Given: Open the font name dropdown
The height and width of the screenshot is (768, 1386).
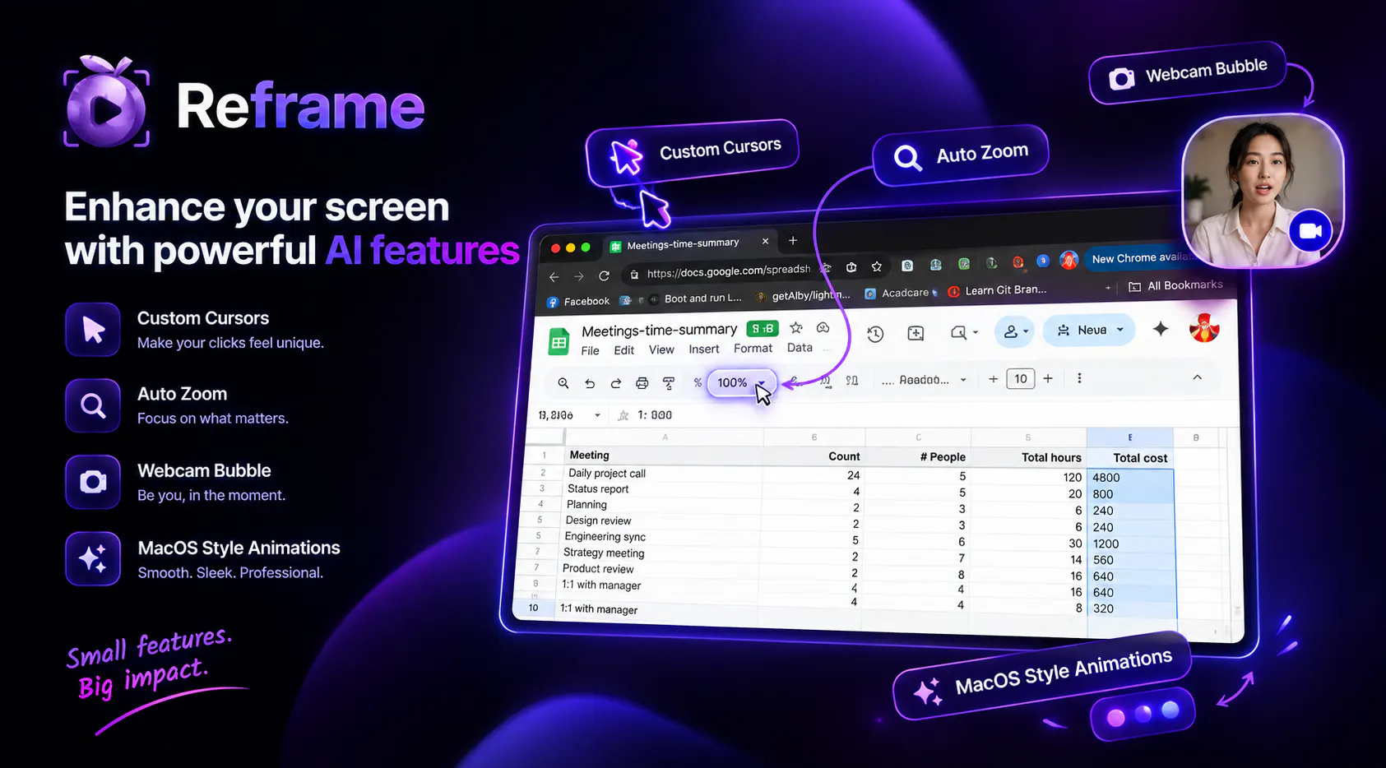Looking at the screenshot, I should (924, 380).
